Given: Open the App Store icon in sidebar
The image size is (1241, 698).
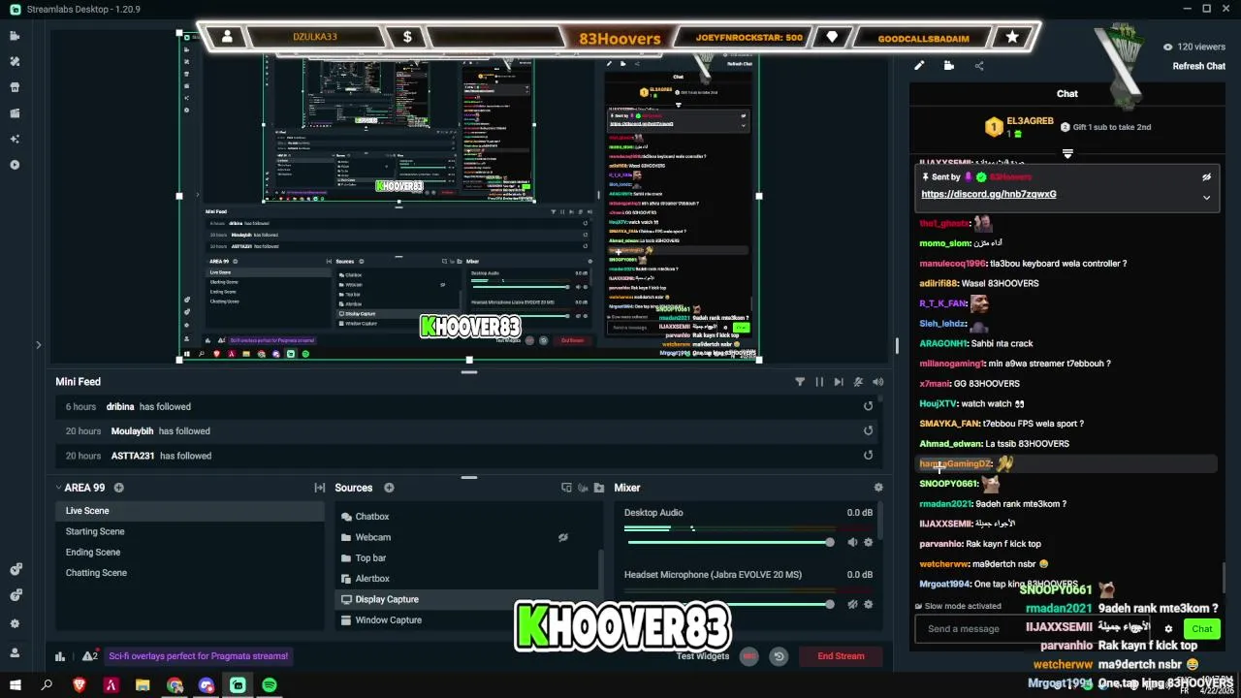Looking at the screenshot, I should (15, 87).
